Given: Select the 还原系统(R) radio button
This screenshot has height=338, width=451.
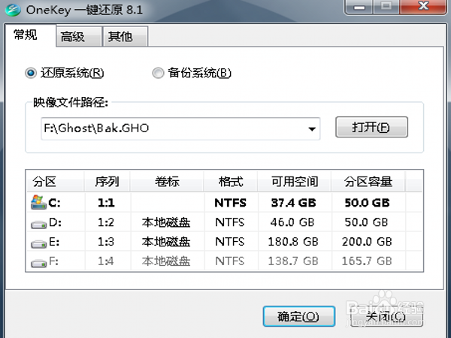Looking at the screenshot, I should [31, 73].
